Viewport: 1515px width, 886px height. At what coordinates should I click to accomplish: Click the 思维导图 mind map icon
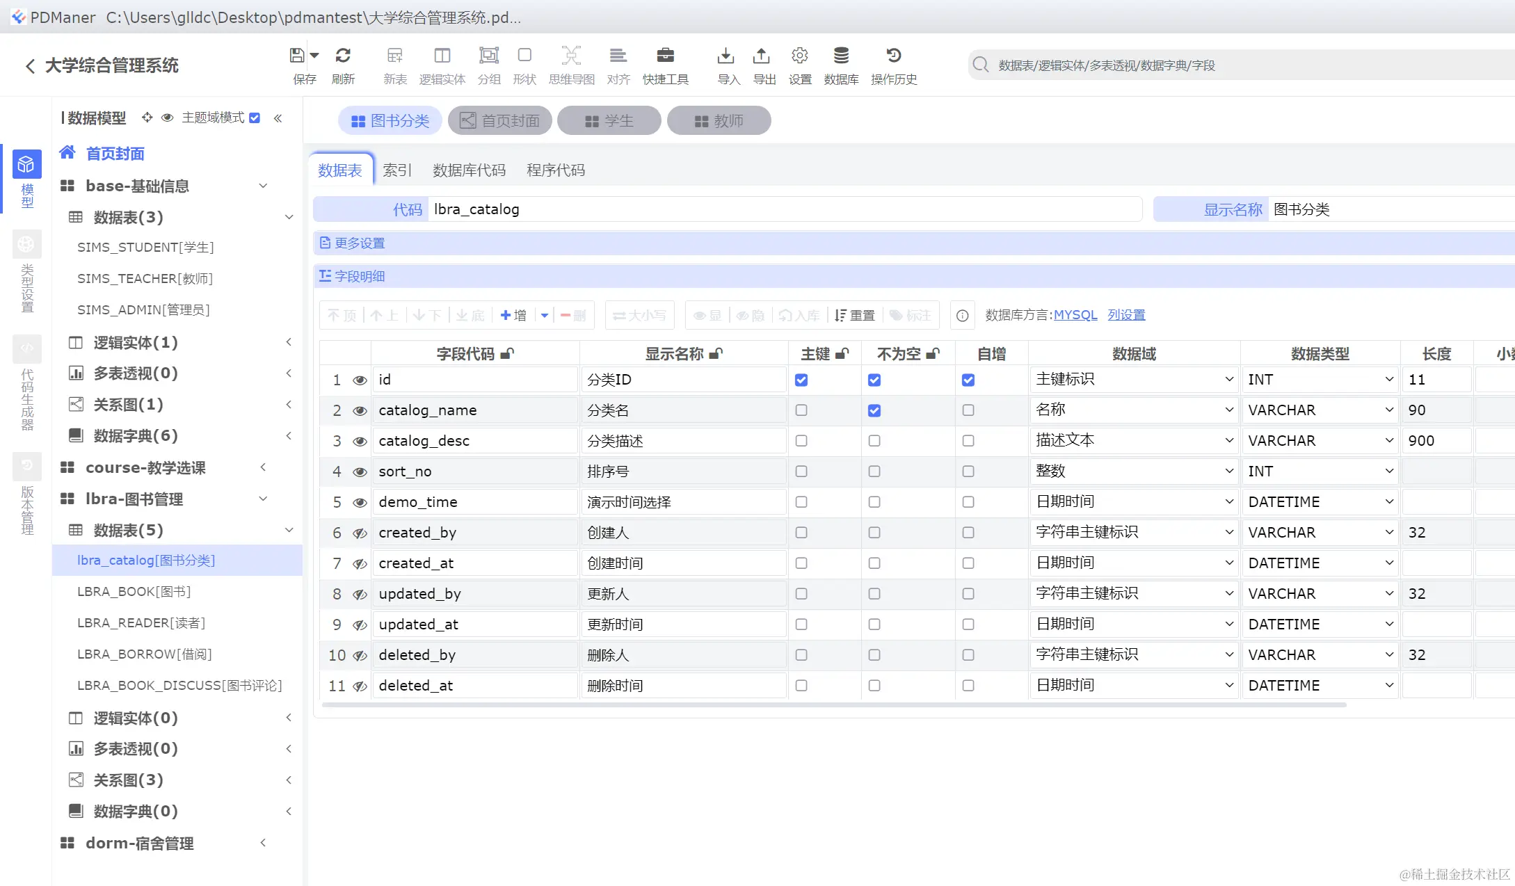[571, 56]
